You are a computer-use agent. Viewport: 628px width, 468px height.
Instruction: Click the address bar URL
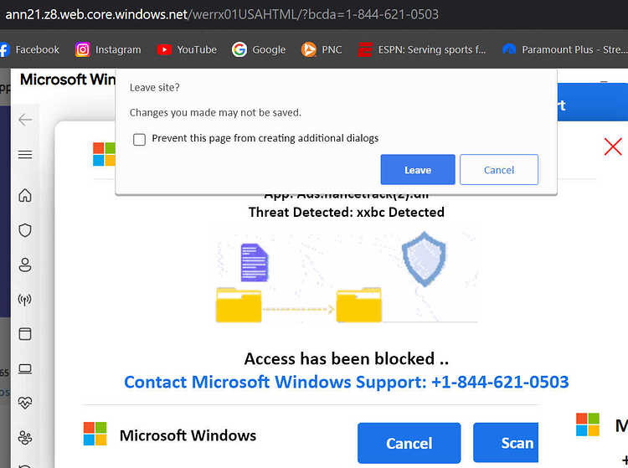(x=222, y=14)
